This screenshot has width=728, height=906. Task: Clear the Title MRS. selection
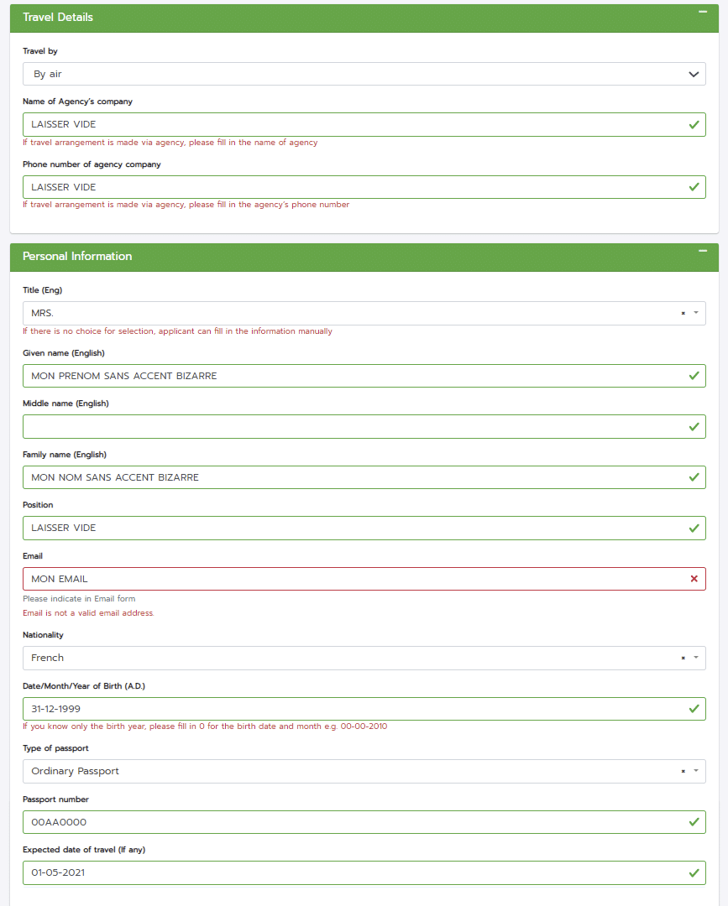click(x=683, y=313)
